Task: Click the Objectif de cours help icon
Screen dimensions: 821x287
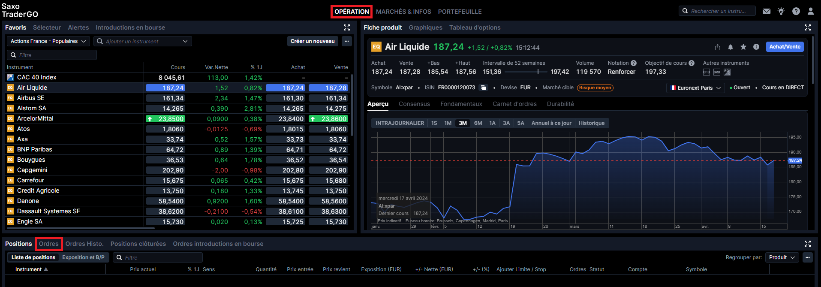Action: tap(692, 63)
